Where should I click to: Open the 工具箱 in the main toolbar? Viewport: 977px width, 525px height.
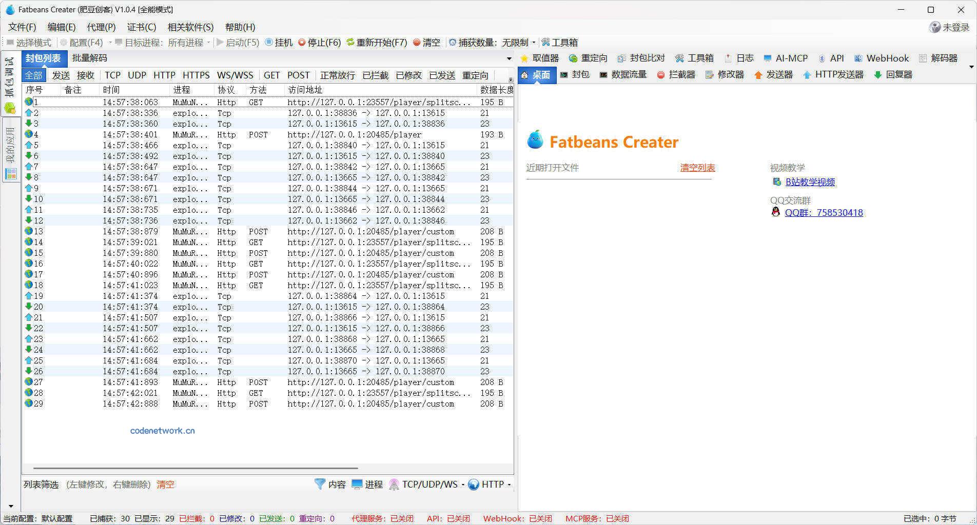point(560,43)
